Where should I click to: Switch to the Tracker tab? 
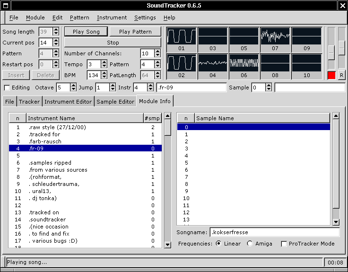(29, 102)
